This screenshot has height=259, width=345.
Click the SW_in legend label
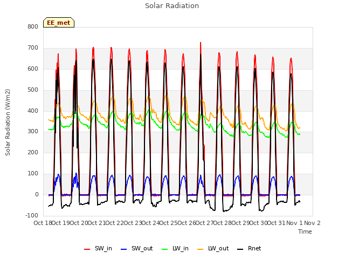[x=103, y=248]
